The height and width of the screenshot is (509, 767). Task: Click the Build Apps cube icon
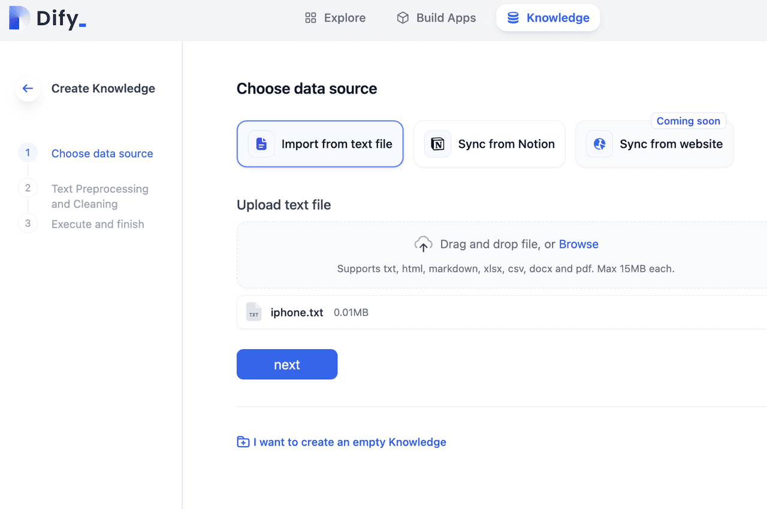[x=403, y=18]
